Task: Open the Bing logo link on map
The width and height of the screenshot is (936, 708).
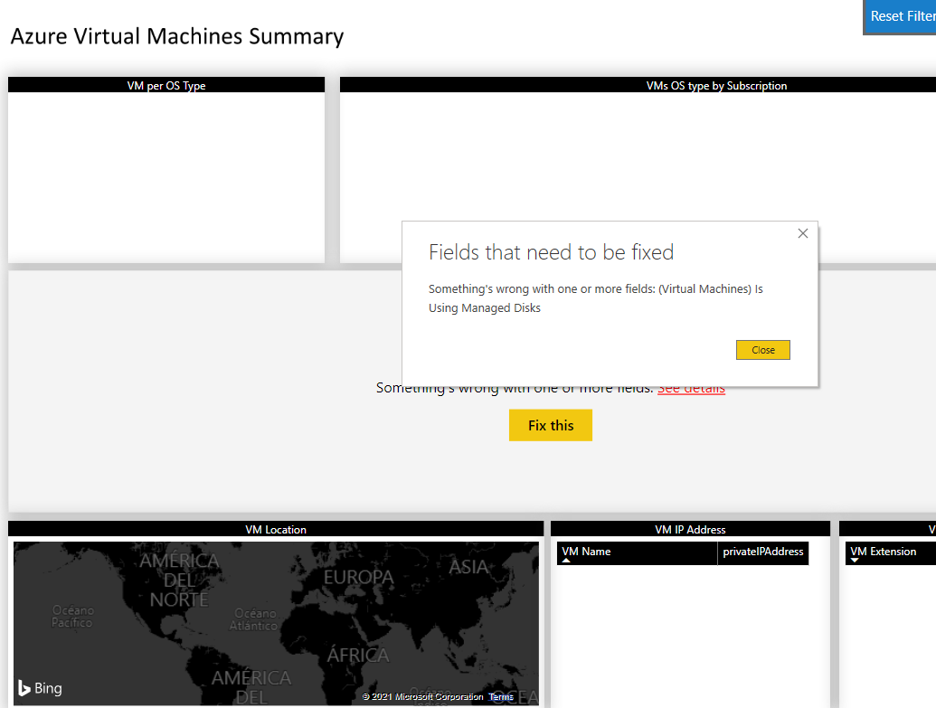Action: click(40, 688)
